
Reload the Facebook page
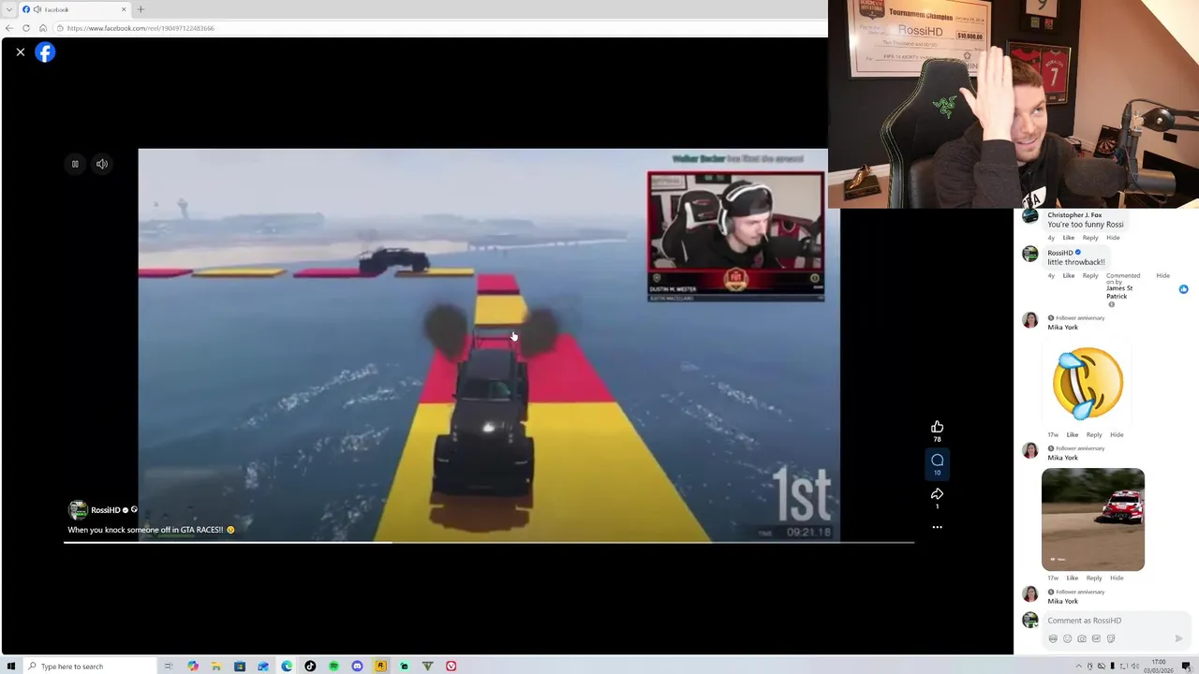(26, 28)
